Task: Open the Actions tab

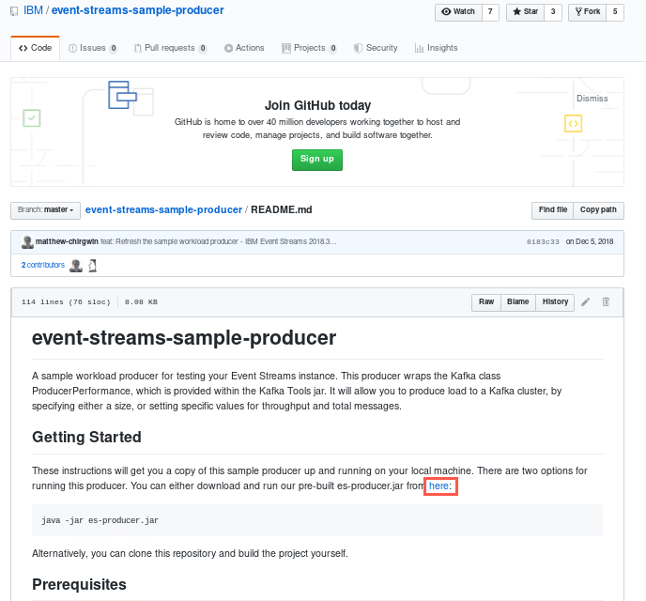Action: click(x=244, y=48)
